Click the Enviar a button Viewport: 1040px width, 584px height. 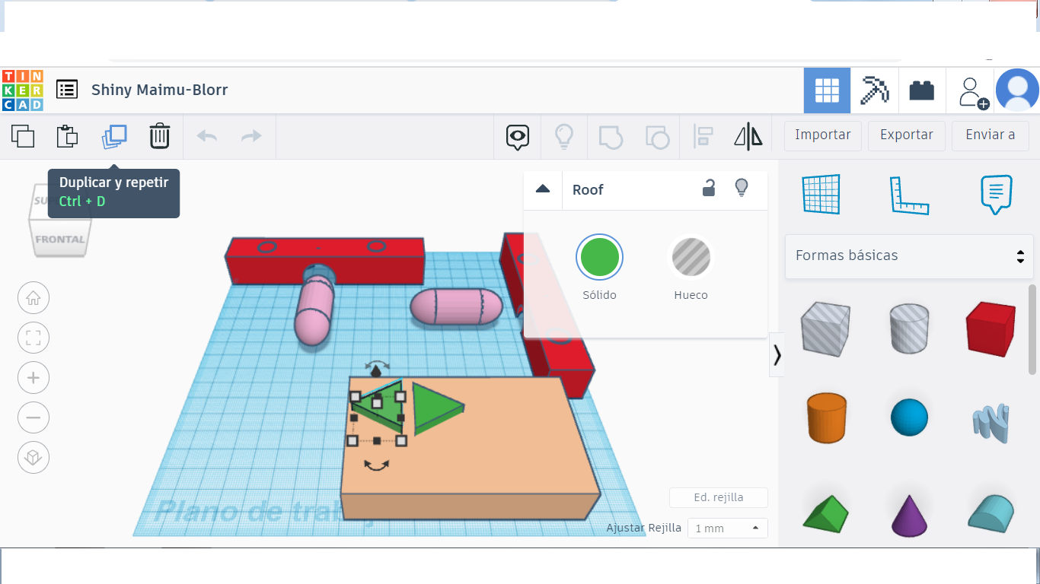(x=991, y=135)
